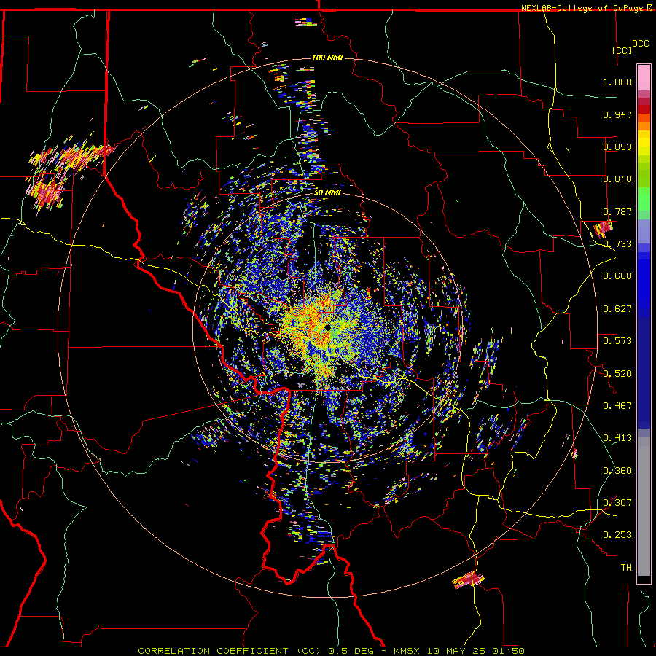
Task: Click the 0.413 scale value
Action: coord(617,438)
